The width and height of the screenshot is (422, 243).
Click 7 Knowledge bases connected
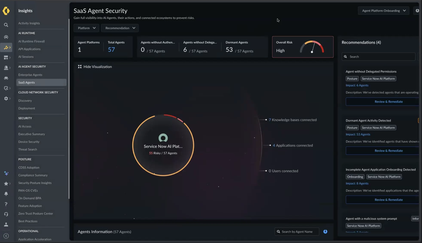pyautogui.click(x=293, y=120)
